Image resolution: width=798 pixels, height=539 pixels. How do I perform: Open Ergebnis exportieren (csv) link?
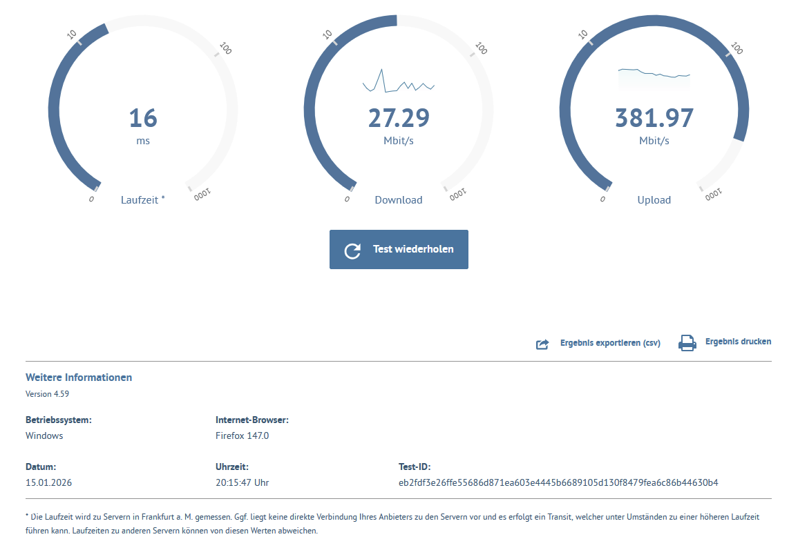coord(610,343)
